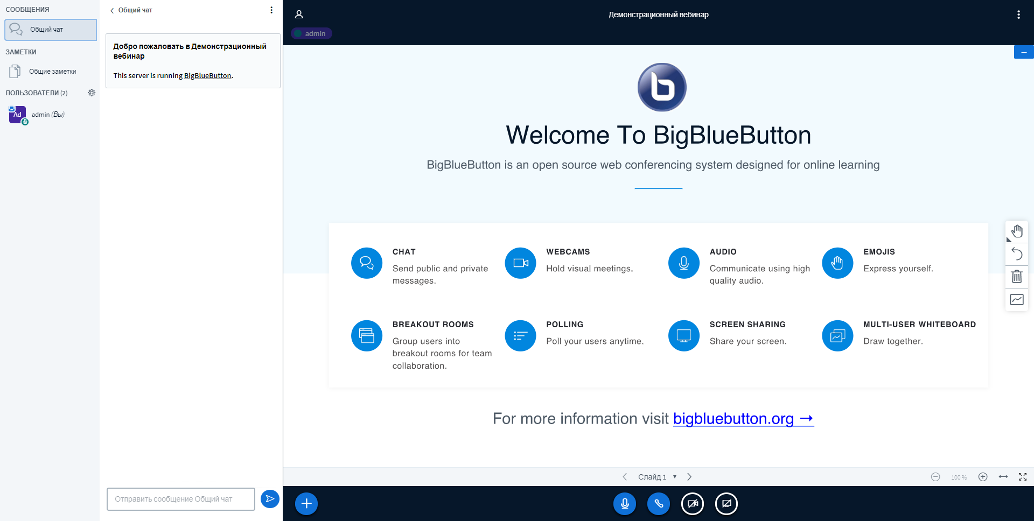Viewport: 1034px width, 521px height.
Task: Fit presentation to width
Action: coord(1003,477)
